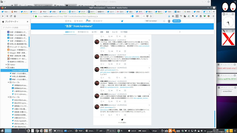Switch to すべてのツイート tab
237x133 pixels.
[x=83, y=32]
